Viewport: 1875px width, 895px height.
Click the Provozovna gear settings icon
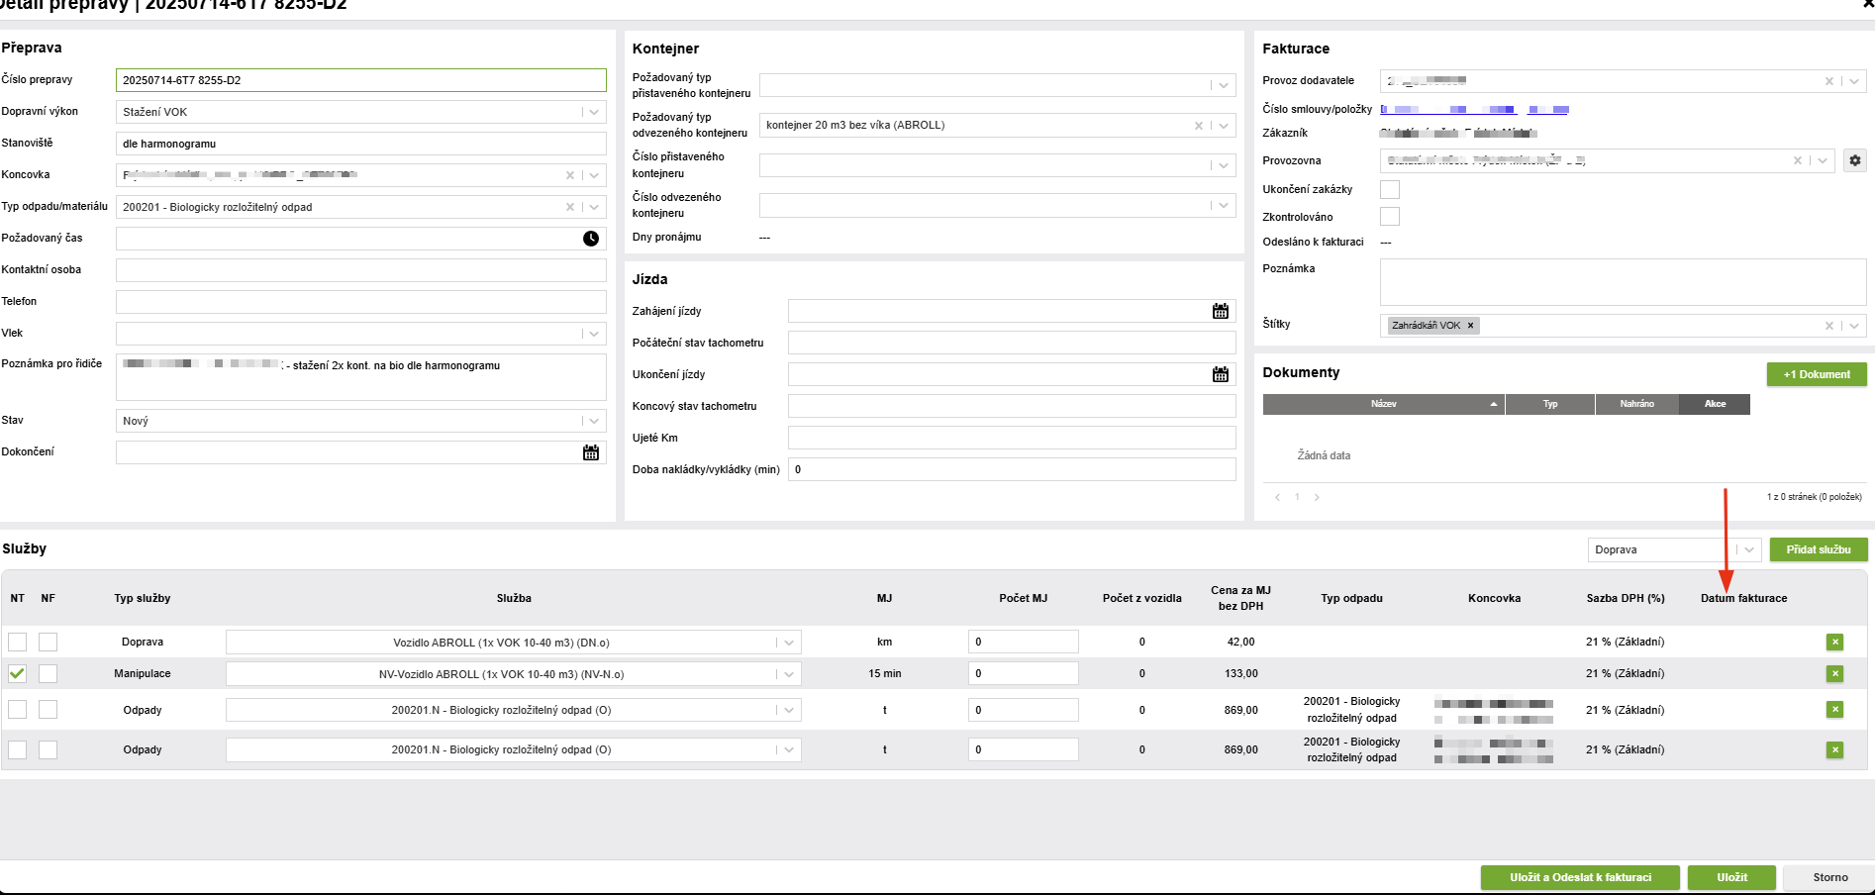pyautogui.click(x=1855, y=160)
